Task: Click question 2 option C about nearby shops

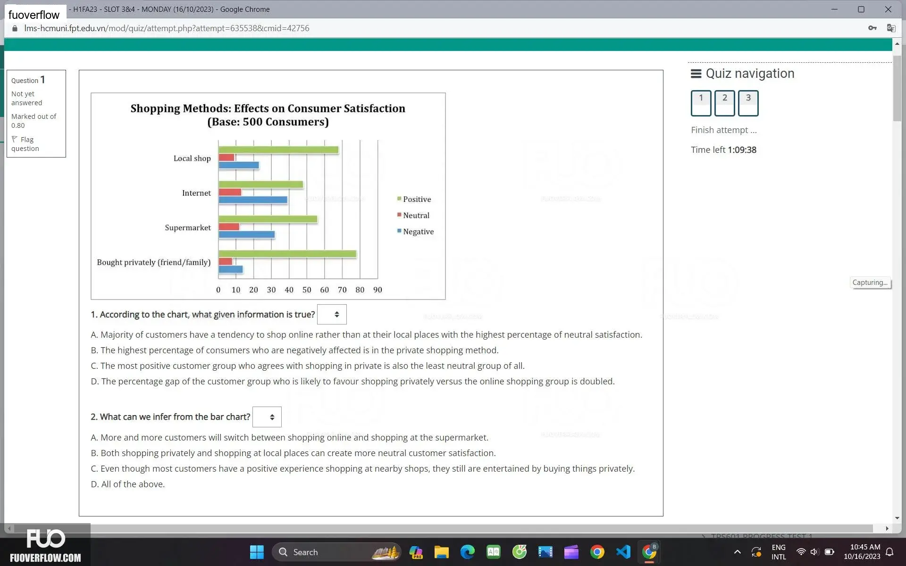Action: (x=362, y=468)
